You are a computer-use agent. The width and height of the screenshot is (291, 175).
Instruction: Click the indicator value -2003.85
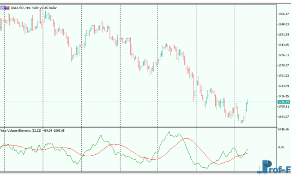[x=59, y=131]
